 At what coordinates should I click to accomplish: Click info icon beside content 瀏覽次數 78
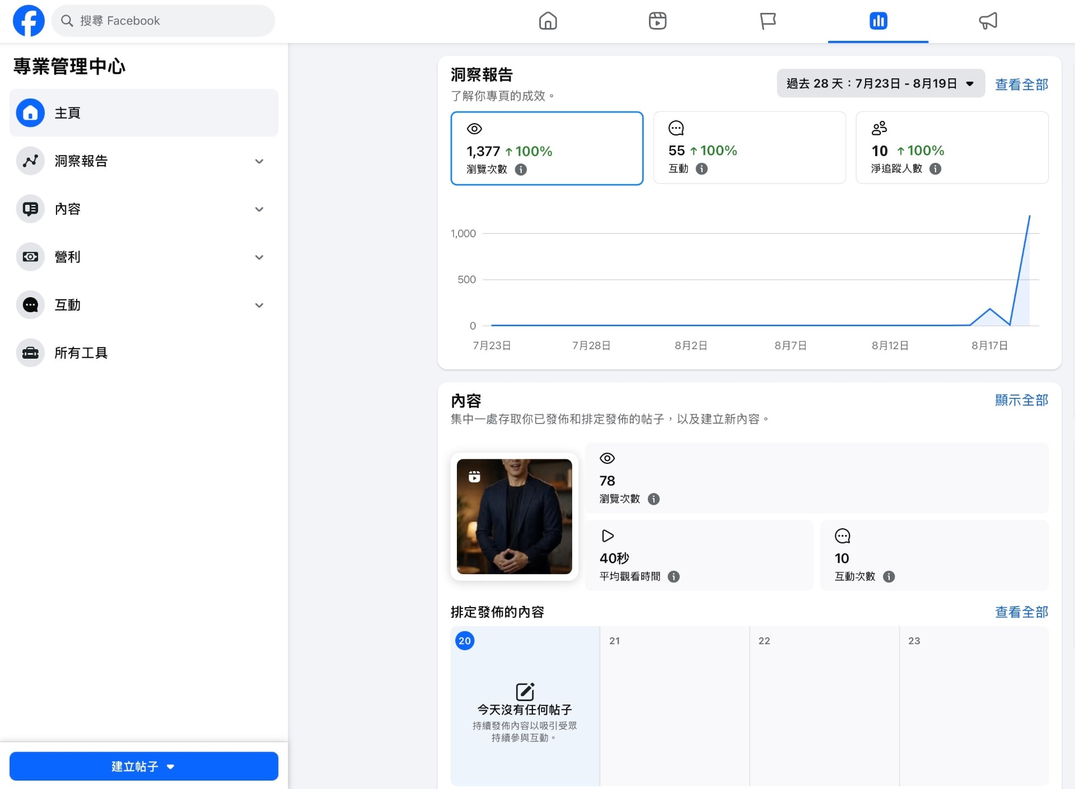(x=653, y=499)
